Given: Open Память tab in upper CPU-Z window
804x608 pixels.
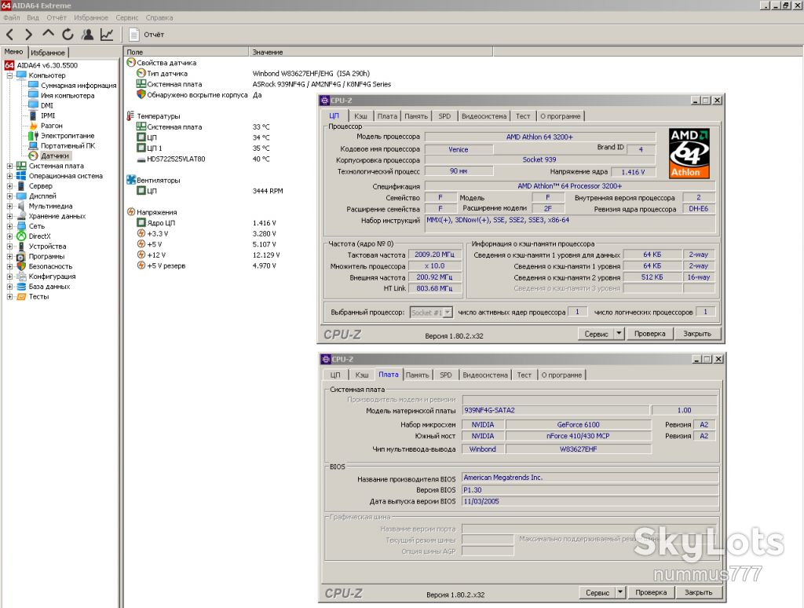Looking at the screenshot, I should [x=416, y=116].
